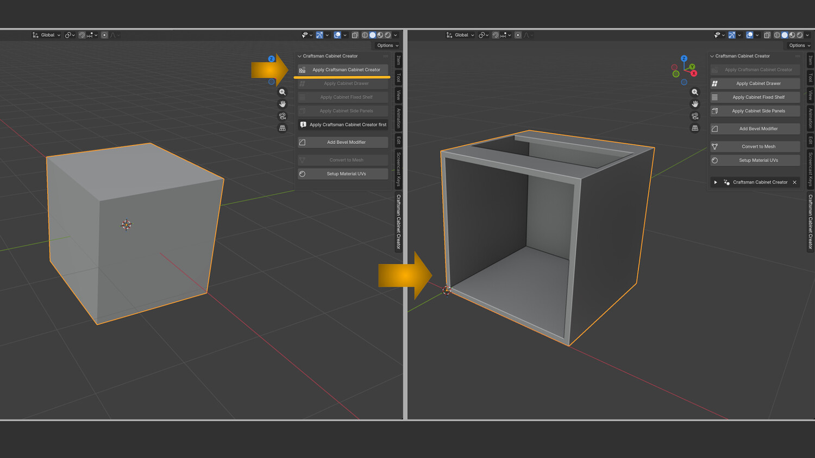
Task: Toggle X-ray mode in left viewport header
Action: [x=355, y=35]
